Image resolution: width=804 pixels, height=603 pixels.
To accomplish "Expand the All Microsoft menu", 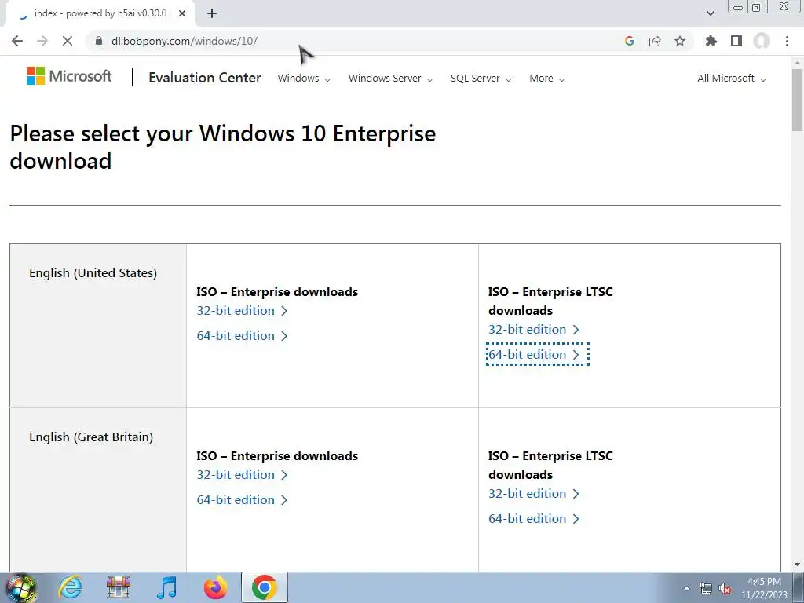I will (732, 79).
